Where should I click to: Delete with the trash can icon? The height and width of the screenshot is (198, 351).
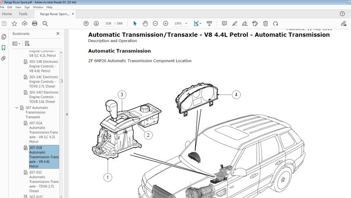(265, 24)
